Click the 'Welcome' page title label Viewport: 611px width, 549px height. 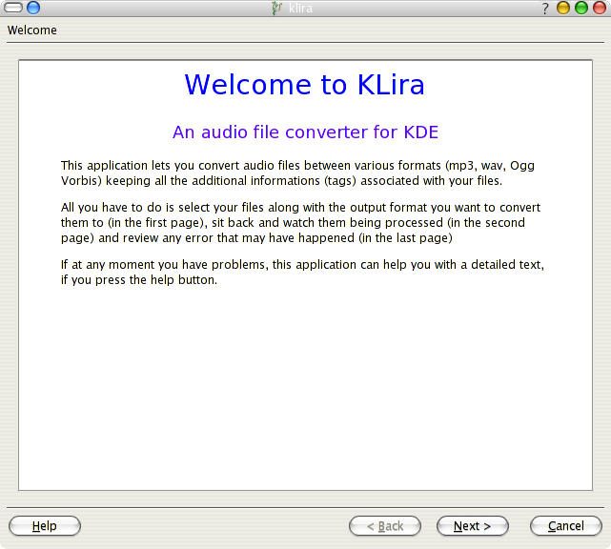pos(32,30)
